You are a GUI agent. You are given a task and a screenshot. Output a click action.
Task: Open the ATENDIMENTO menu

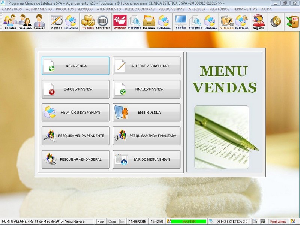click(x=109, y=9)
